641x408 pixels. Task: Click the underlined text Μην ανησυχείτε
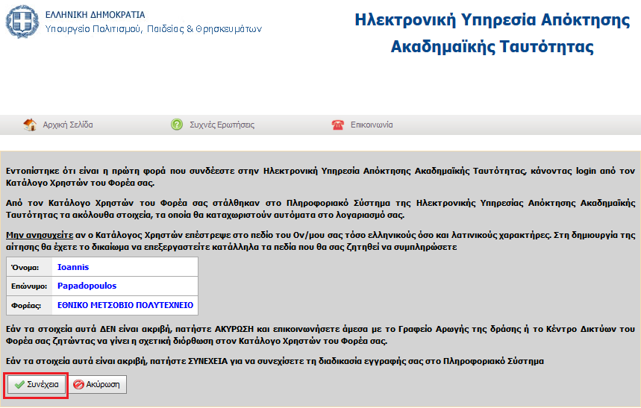click(40, 235)
